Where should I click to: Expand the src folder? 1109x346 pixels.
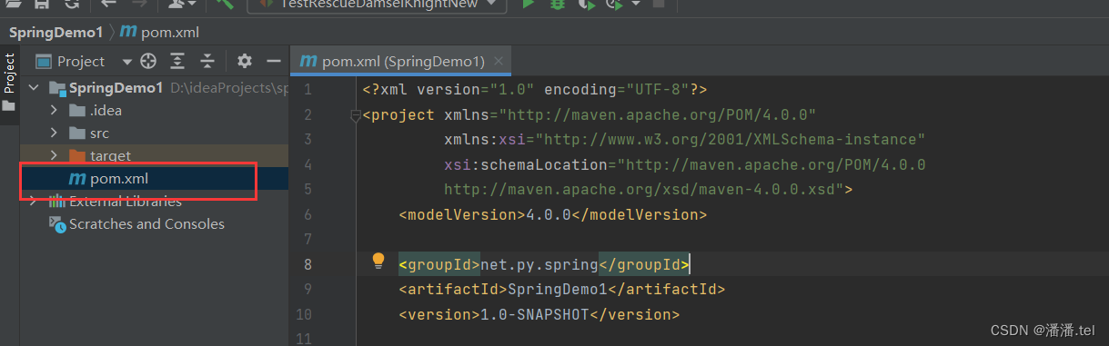(x=54, y=133)
